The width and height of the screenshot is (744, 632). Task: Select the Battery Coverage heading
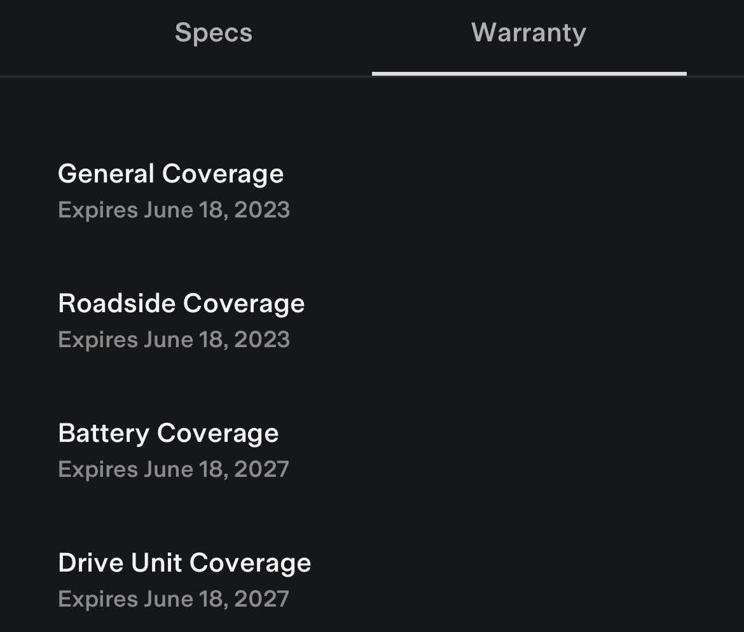[168, 433]
